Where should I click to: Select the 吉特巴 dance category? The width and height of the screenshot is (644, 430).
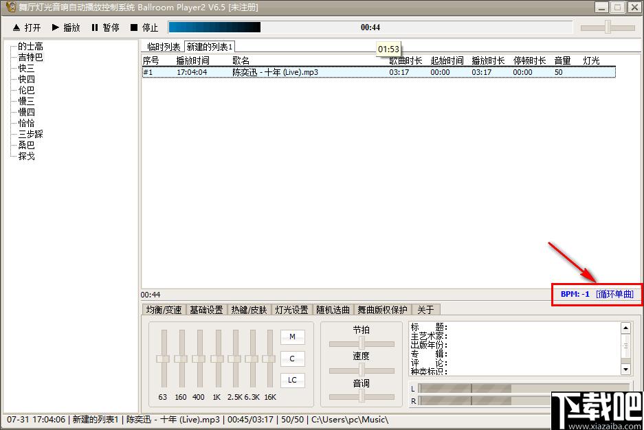point(30,57)
